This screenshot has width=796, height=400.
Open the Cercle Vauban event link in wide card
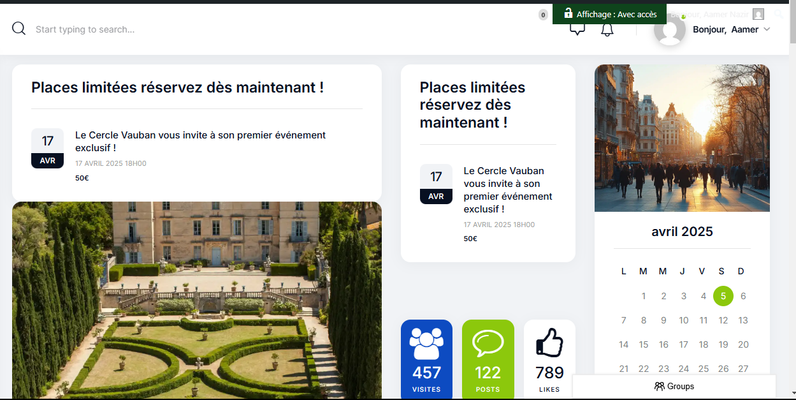tap(200, 142)
